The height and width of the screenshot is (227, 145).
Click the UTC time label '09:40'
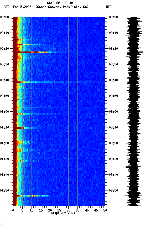tap(113, 175)
